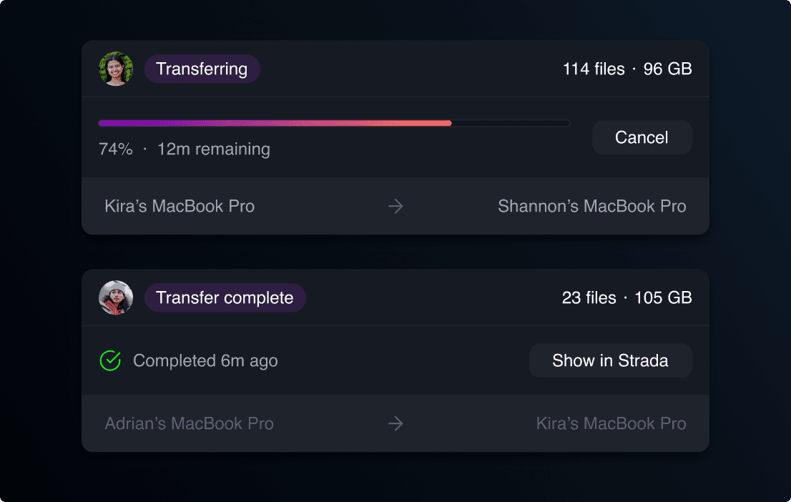Image resolution: width=791 pixels, height=502 pixels.
Task: Click the green checkmark completion icon
Action: click(109, 360)
